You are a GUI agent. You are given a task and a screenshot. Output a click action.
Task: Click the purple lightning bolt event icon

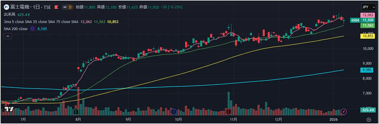click(x=344, y=112)
